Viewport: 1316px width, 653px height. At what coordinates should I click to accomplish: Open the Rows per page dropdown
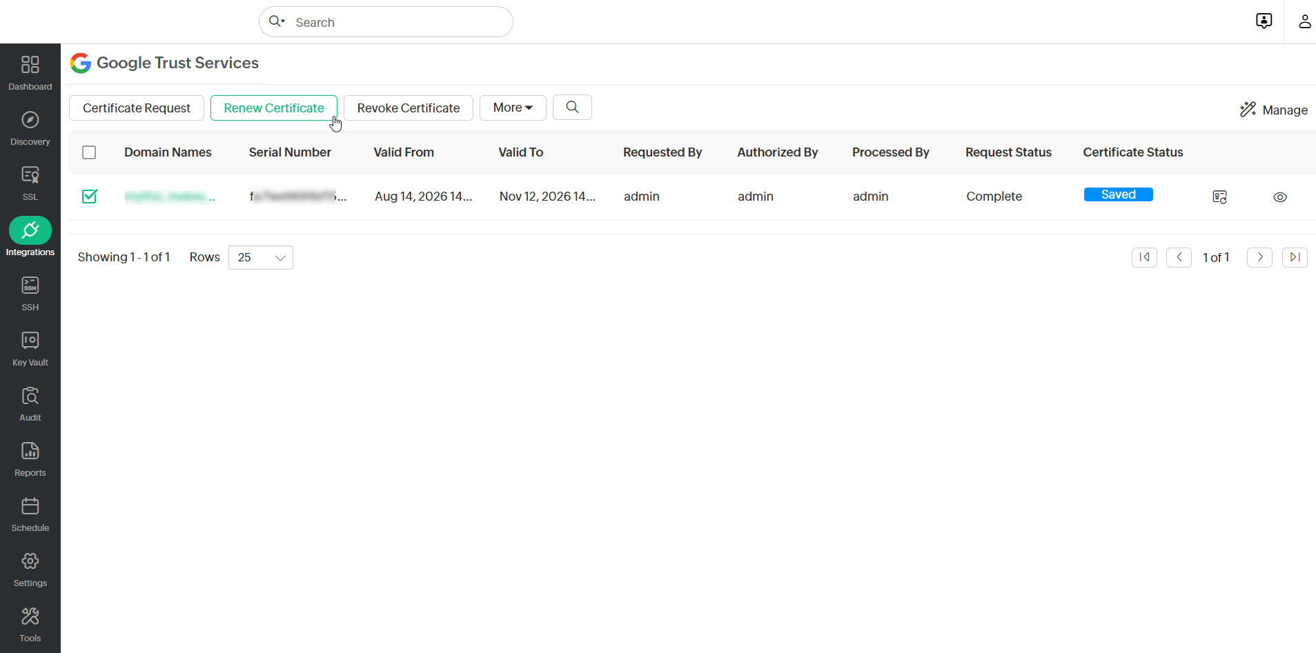[261, 257]
